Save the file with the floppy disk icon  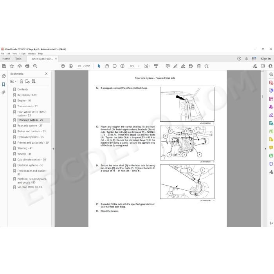pyautogui.click(x=4, y=66)
